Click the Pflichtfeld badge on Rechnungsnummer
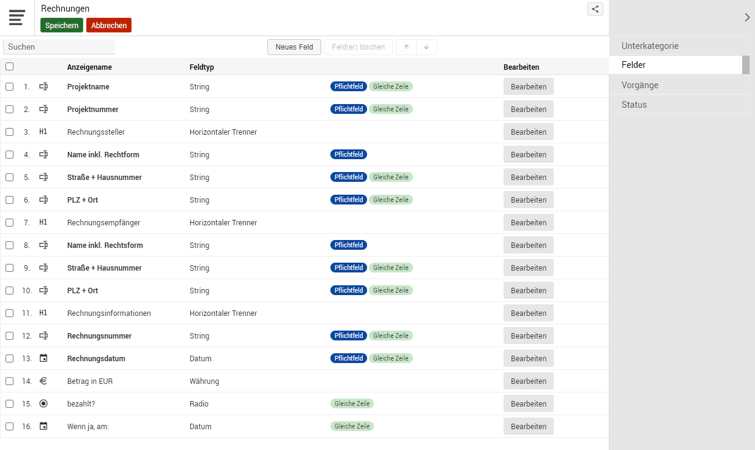 coord(349,336)
